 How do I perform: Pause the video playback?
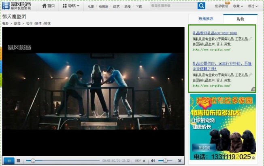point(9,161)
